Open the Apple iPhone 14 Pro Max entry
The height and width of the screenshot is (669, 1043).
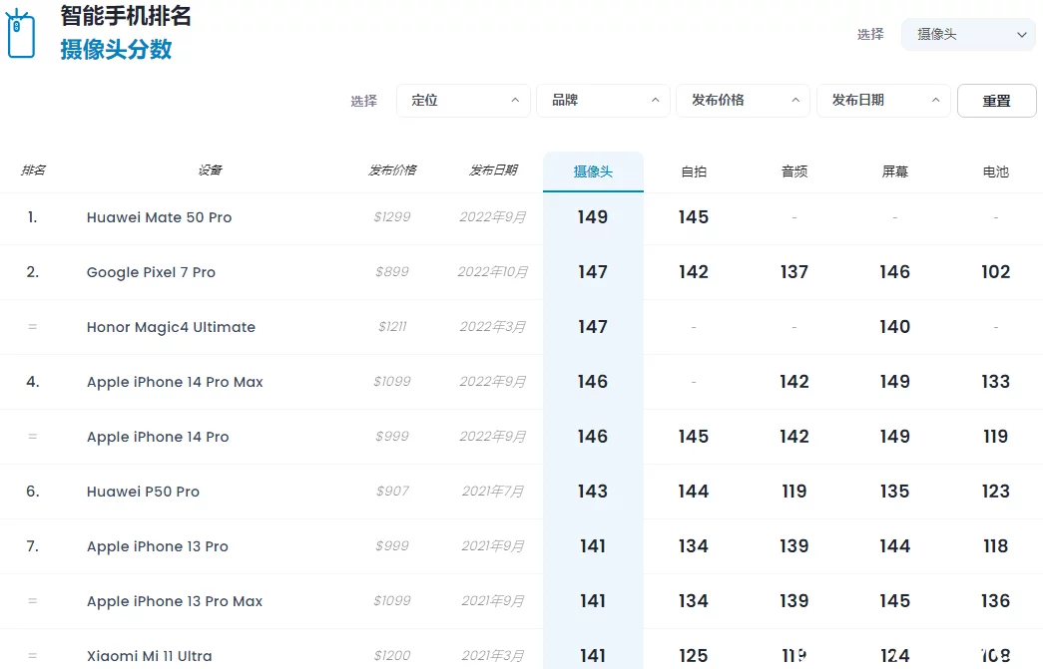(175, 382)
